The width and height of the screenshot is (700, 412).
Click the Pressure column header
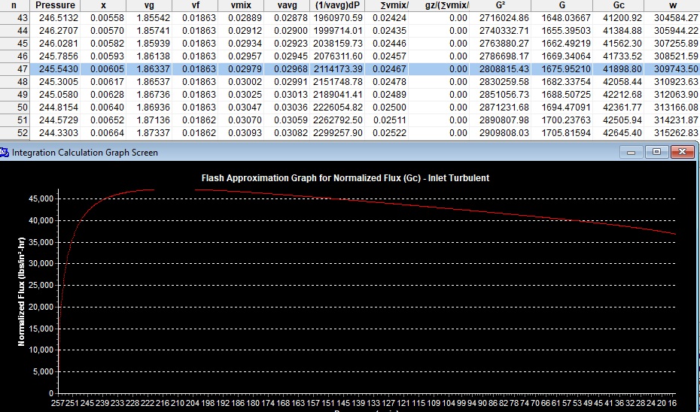[56, 6]
